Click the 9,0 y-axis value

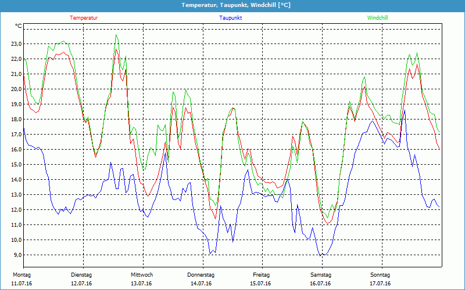(17, 255)
